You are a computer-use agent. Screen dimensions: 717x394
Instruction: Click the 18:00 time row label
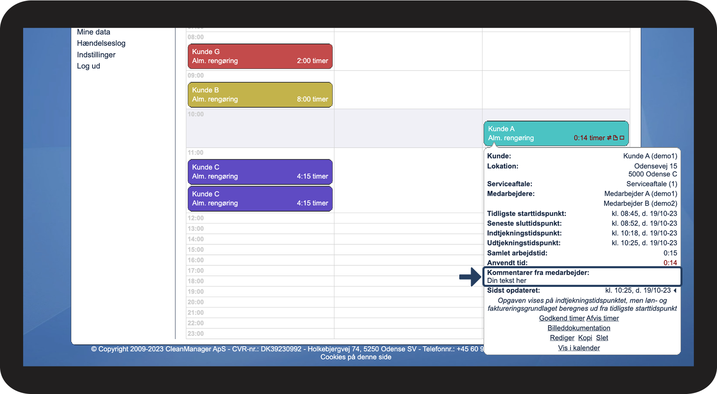click(x=196, y=281)
